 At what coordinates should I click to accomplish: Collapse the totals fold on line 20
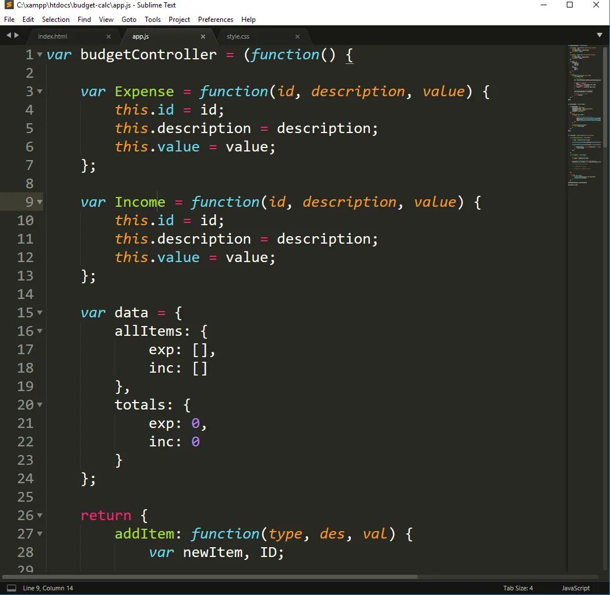(40, 405)
